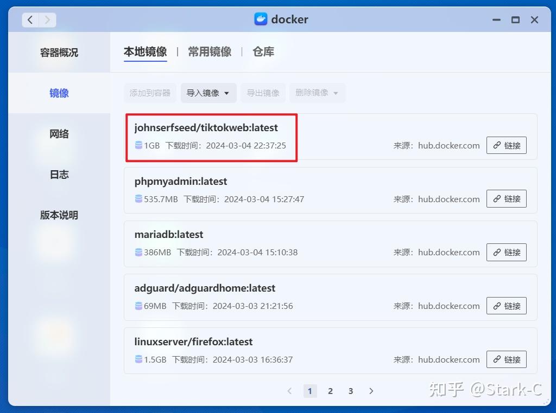Click disk size icon beside 1GB
The width and height of the screenshot is (556, 413).
[x=138, y=145]
